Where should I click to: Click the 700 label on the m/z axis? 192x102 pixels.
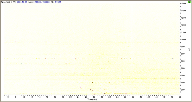183,61
